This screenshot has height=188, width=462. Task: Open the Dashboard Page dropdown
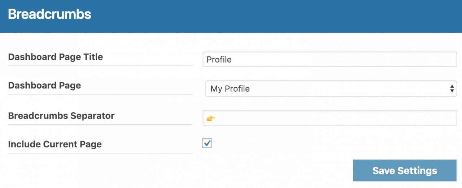click(331, 88)
